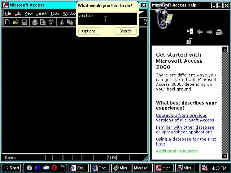Screen dimensions: 231x173
Task: Click the first quick launch desktop icon
Action: (30, 168)
